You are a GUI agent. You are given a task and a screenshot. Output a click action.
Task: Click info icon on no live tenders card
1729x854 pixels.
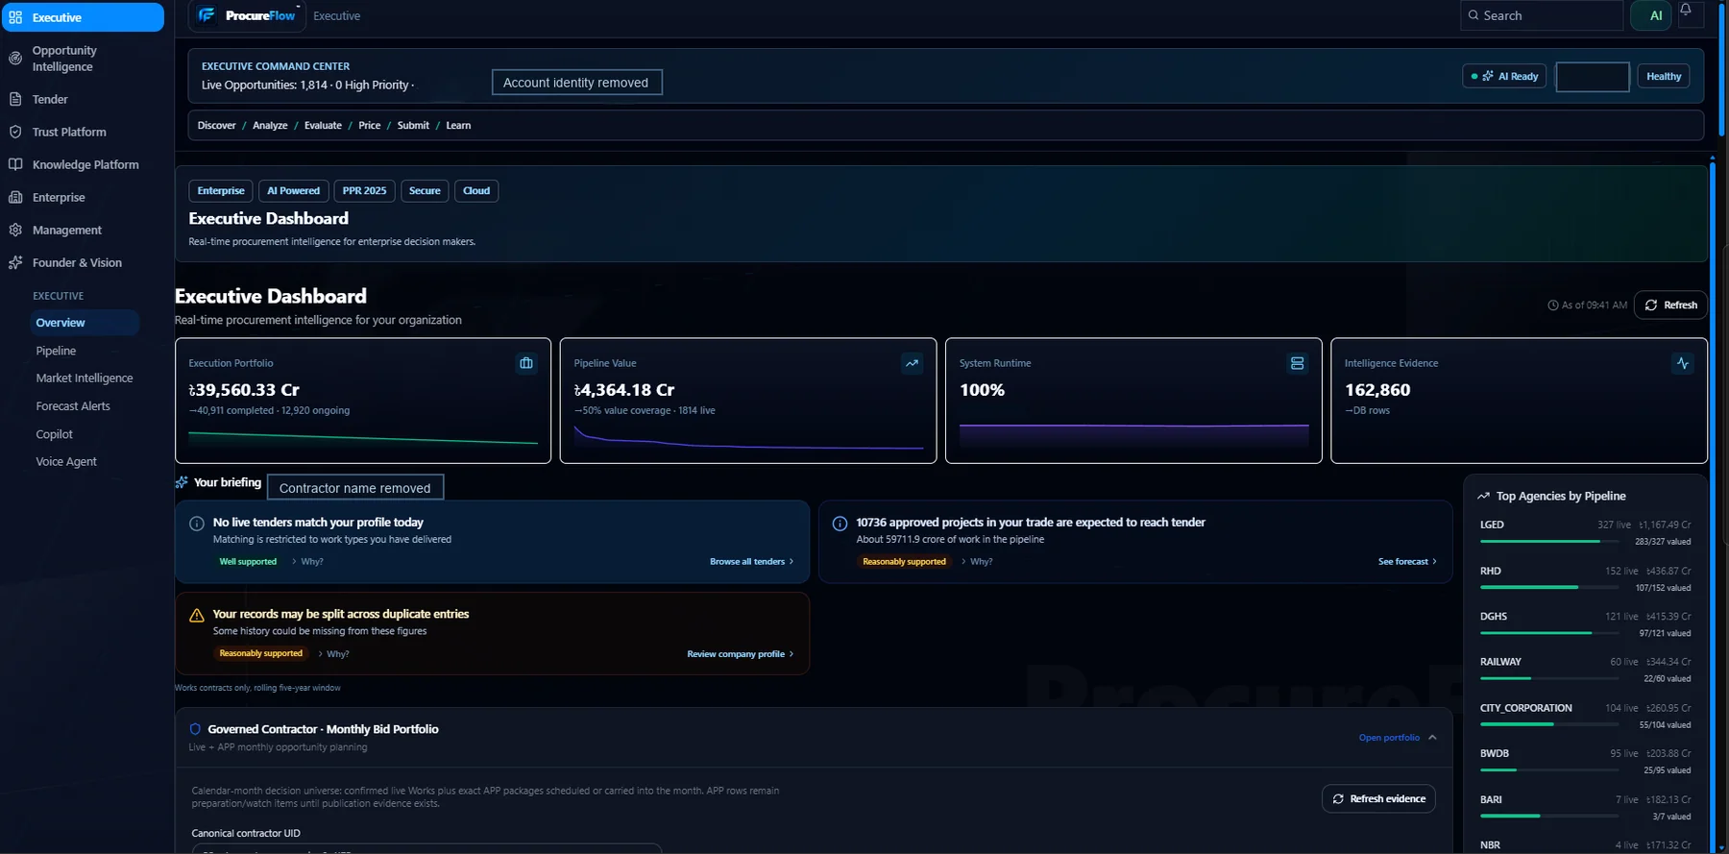click(x=197, y=524)
